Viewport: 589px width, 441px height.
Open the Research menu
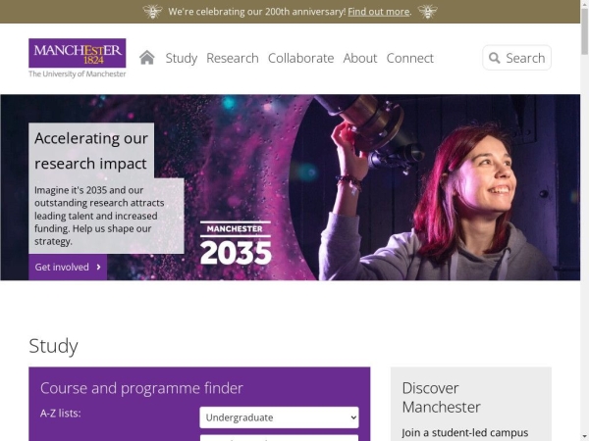(x=233, y=58)
